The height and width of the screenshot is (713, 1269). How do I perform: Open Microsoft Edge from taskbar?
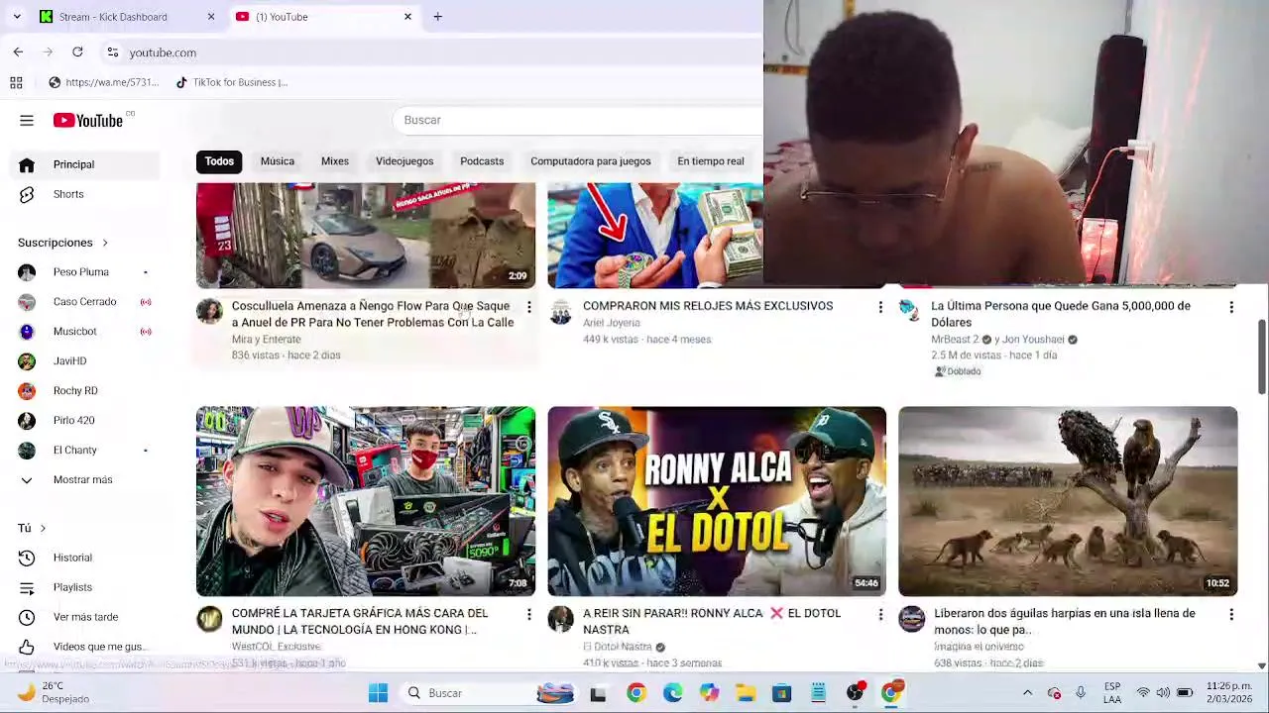(673, 693)
